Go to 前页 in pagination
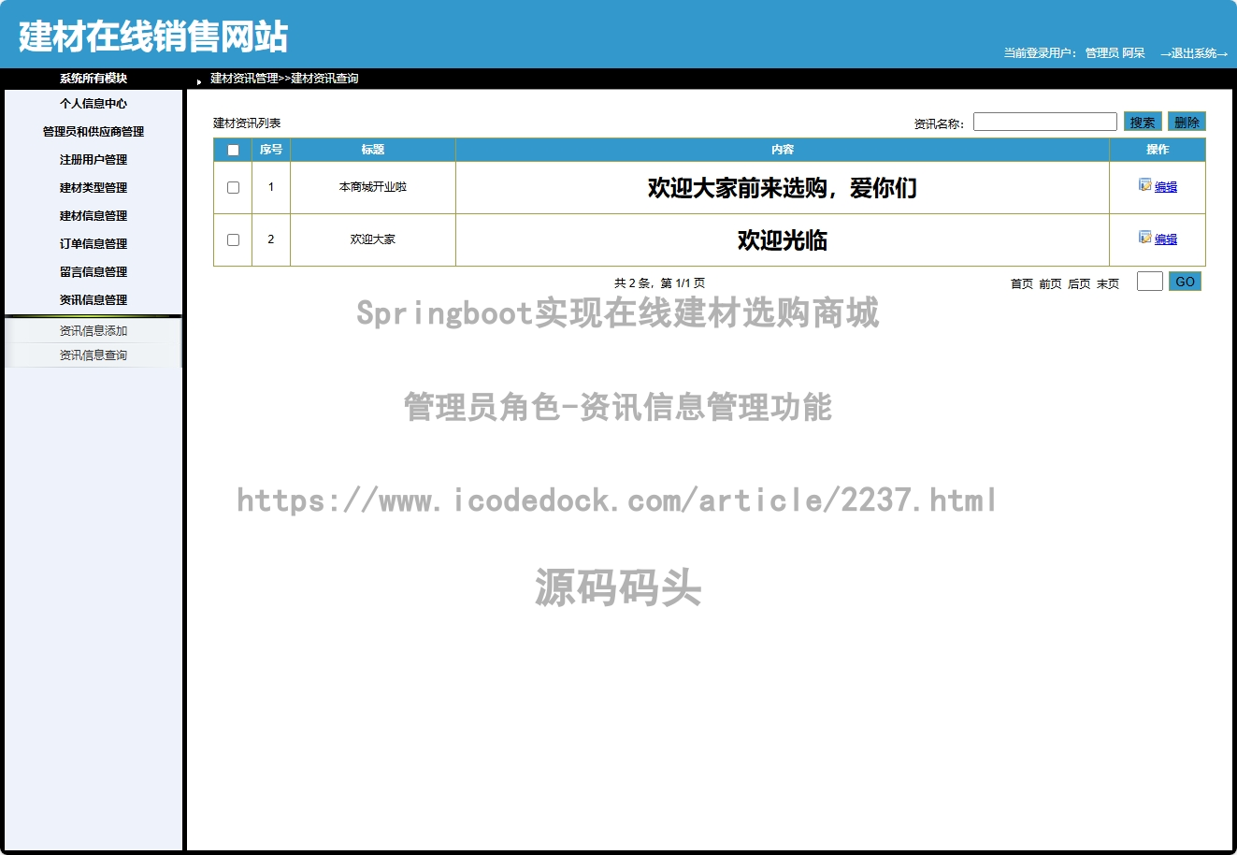Image resolution: width=1237 pixels, height=855 pixels. pos(1050,283)
